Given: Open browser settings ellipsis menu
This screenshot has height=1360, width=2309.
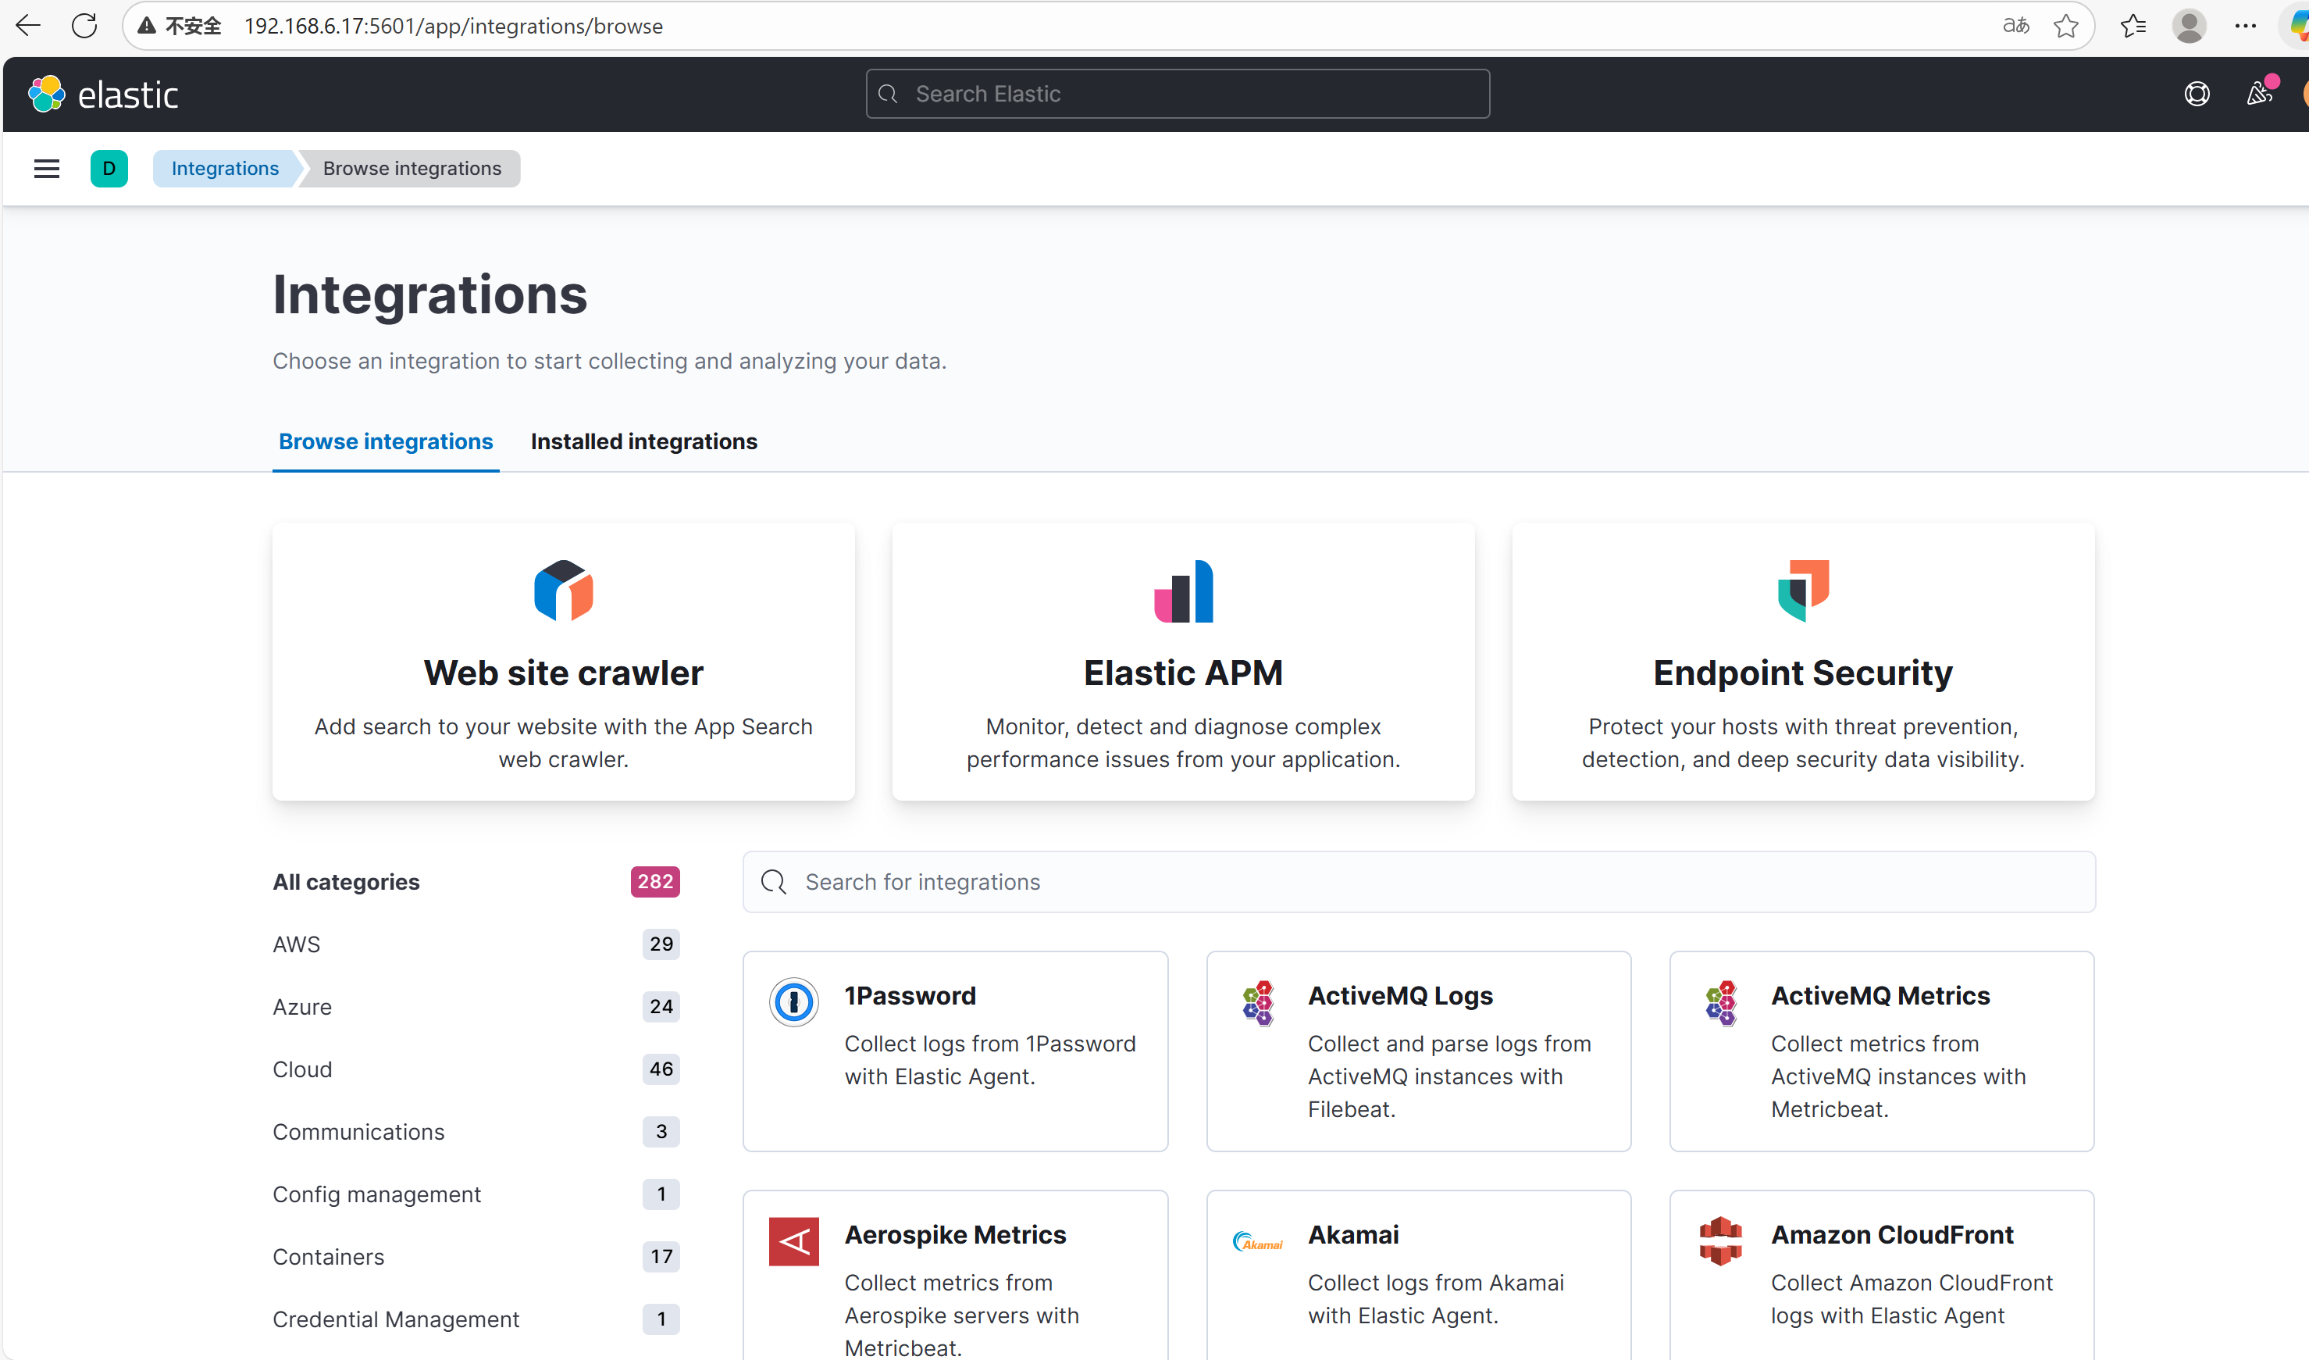Looking at the screenshot, I should click(x=2245, y=26).
